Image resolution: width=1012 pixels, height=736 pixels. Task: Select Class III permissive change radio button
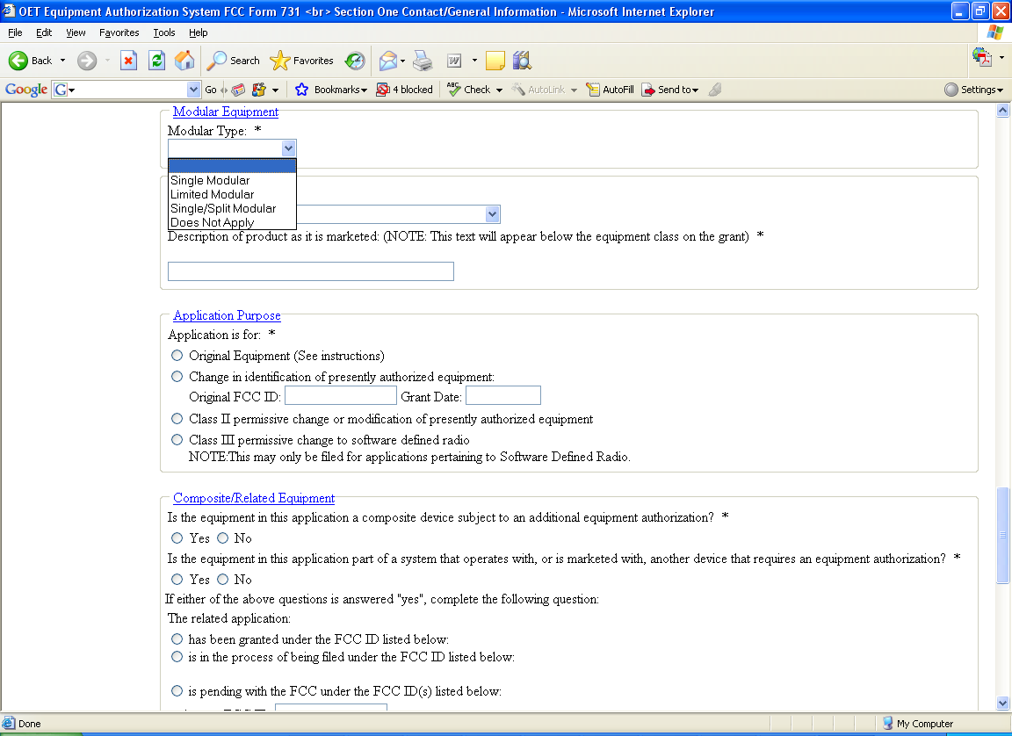point(177,440)
